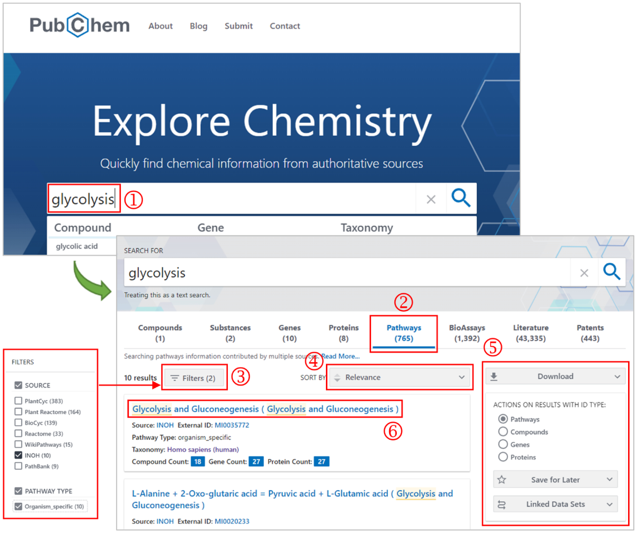Click the filter lines icon in Filters button

175,378
